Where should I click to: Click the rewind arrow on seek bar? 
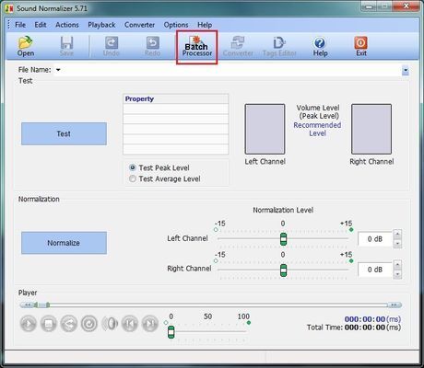28,305
